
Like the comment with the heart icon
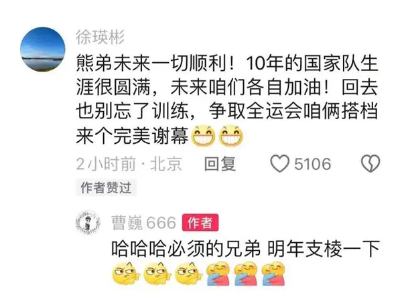[x=280, y=164]
